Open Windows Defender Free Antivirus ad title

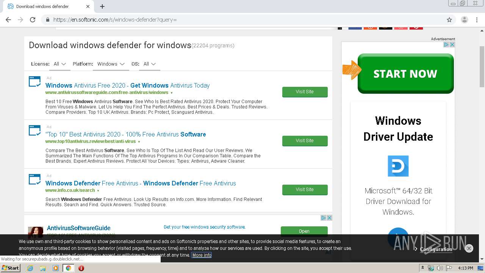(x=141, y=183)
